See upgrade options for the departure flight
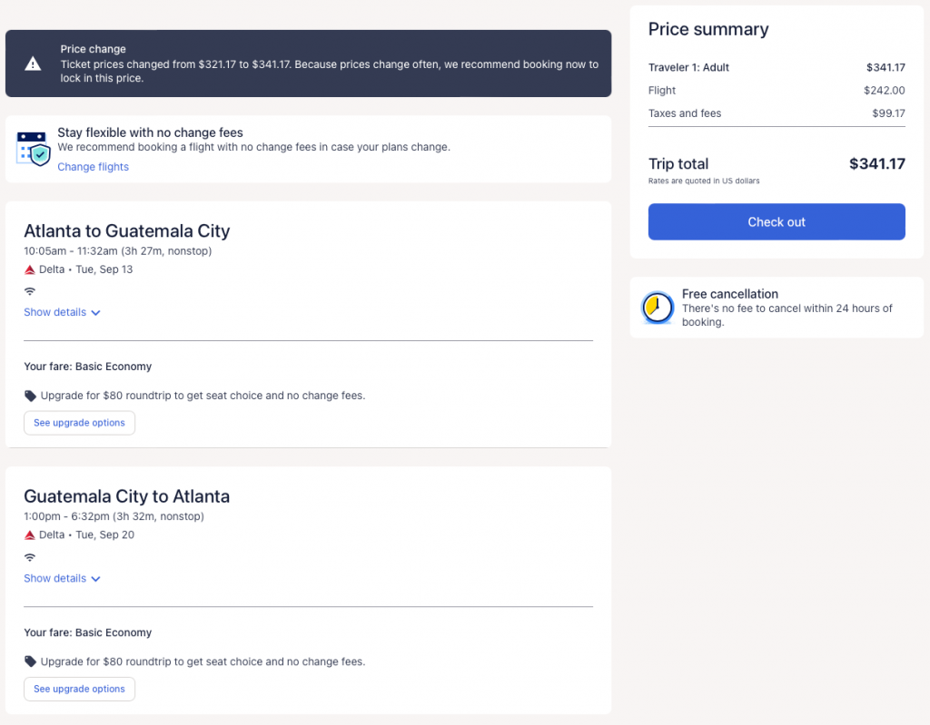Screen dimensions: 930x725 point(79,423)
